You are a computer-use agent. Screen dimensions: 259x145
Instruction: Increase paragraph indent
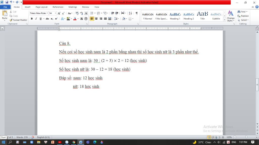coord(117,13)
